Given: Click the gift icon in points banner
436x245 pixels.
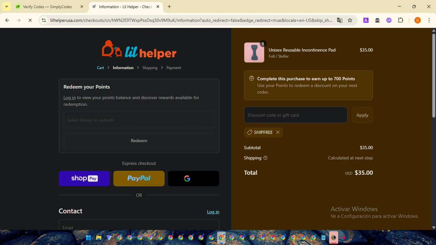Looking at the screenshot, I should point(252,78).
